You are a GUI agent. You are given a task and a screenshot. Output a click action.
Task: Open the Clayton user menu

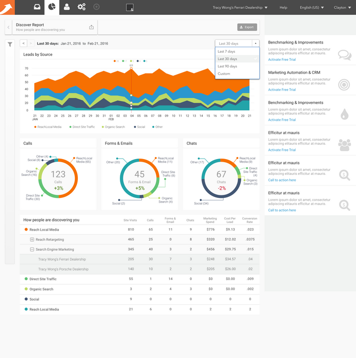click(342, 8)
